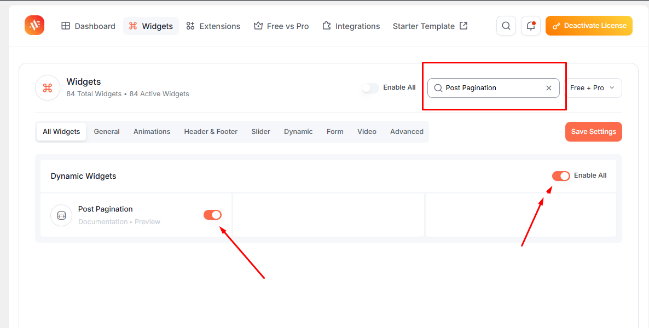Click the external-link icon by Starter Template
This screenshot has height=328, width=649.
pyautogui.click(x=463, y=26)
